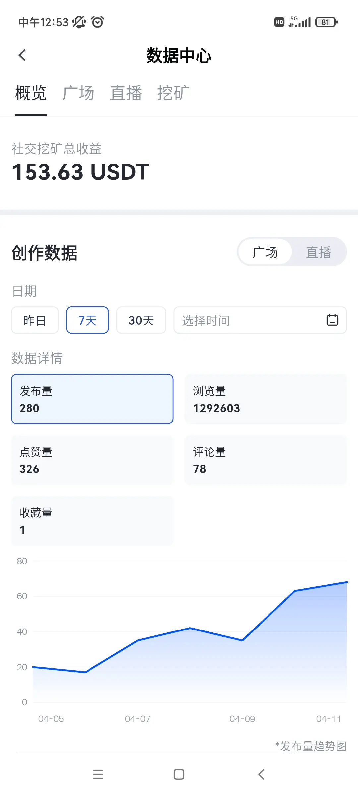Switch to the 挖矿 tab
Image resolution: width=358 pixels, height=796 pixels.
click(173, 93)
